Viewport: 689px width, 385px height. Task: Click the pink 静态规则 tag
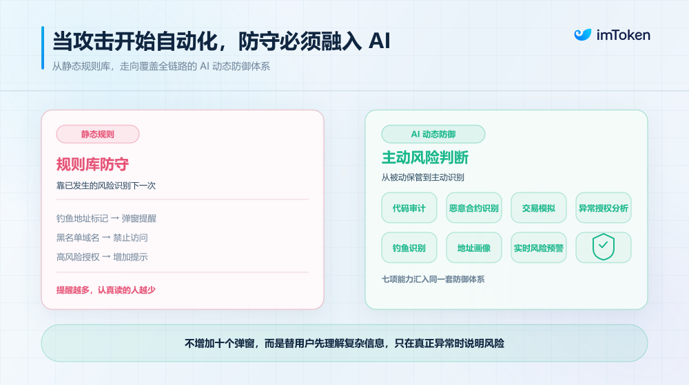[98, 134]
